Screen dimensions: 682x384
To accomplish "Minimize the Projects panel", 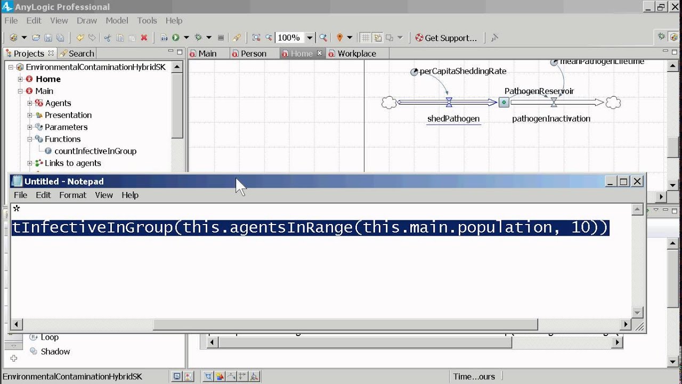I will (170, 52).
